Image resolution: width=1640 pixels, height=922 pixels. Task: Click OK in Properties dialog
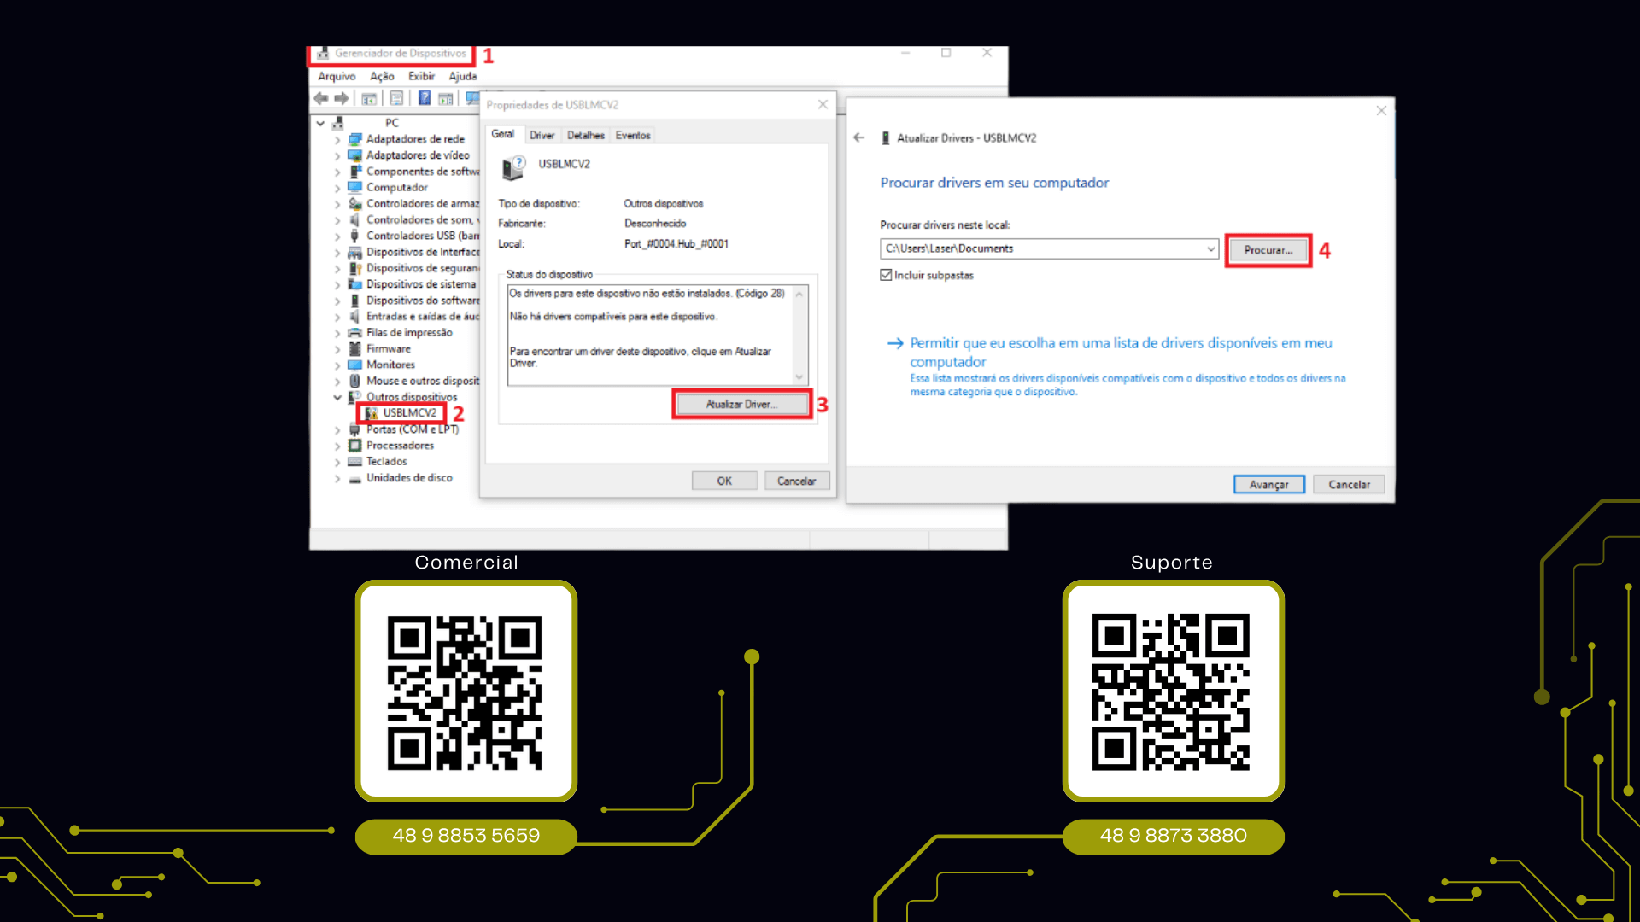[724, 481]
